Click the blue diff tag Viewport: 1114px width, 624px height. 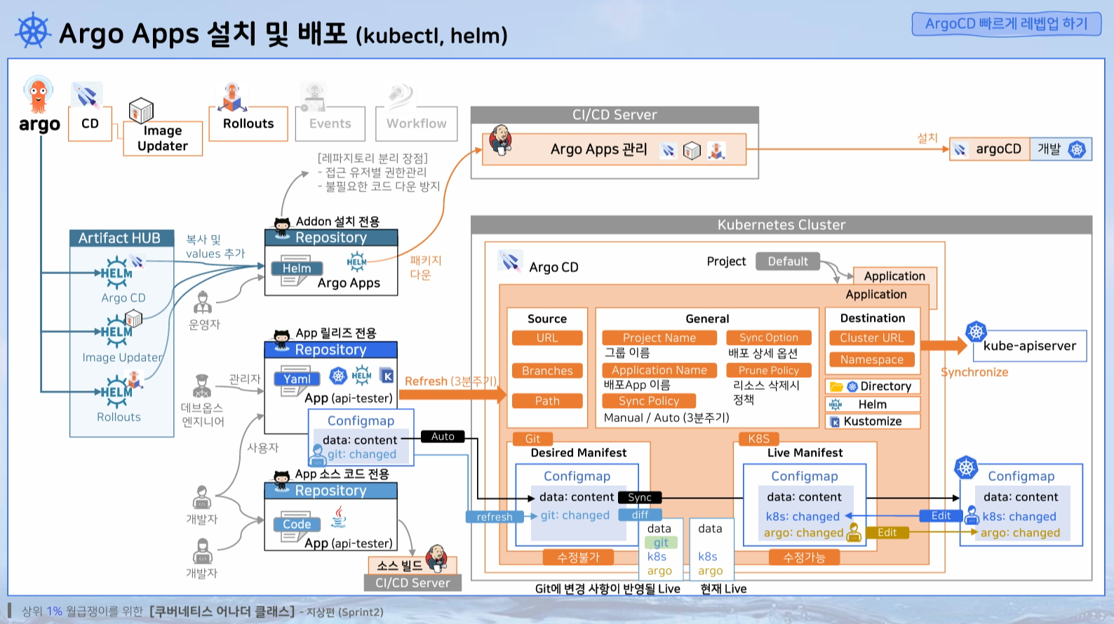[640, 515]
